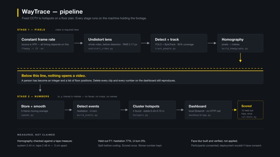280x157 pixels.
Task: Select the dashed 'Scored' card title
Action: [246, 106]
